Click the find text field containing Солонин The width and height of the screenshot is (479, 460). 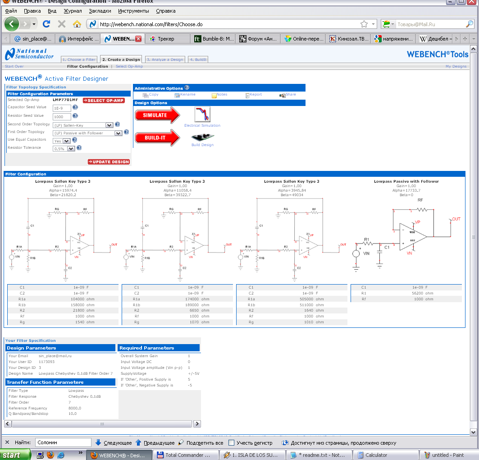tap(63, 442)
